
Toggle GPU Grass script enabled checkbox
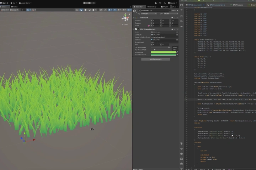[x=138, y=29]
